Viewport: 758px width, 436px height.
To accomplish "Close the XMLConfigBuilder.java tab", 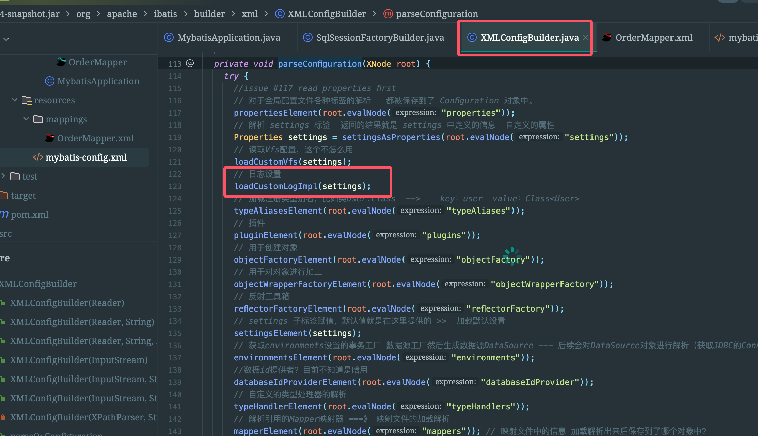I will tap(585, 37).
